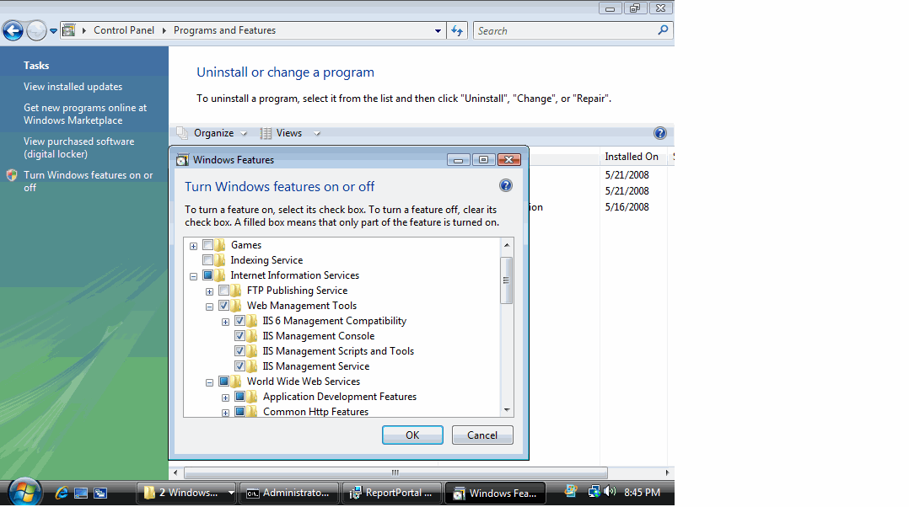The height and width of the screenshot is (507, 909).
Task: Click the Refresh button beside address bar
Action: coord(457,30)
